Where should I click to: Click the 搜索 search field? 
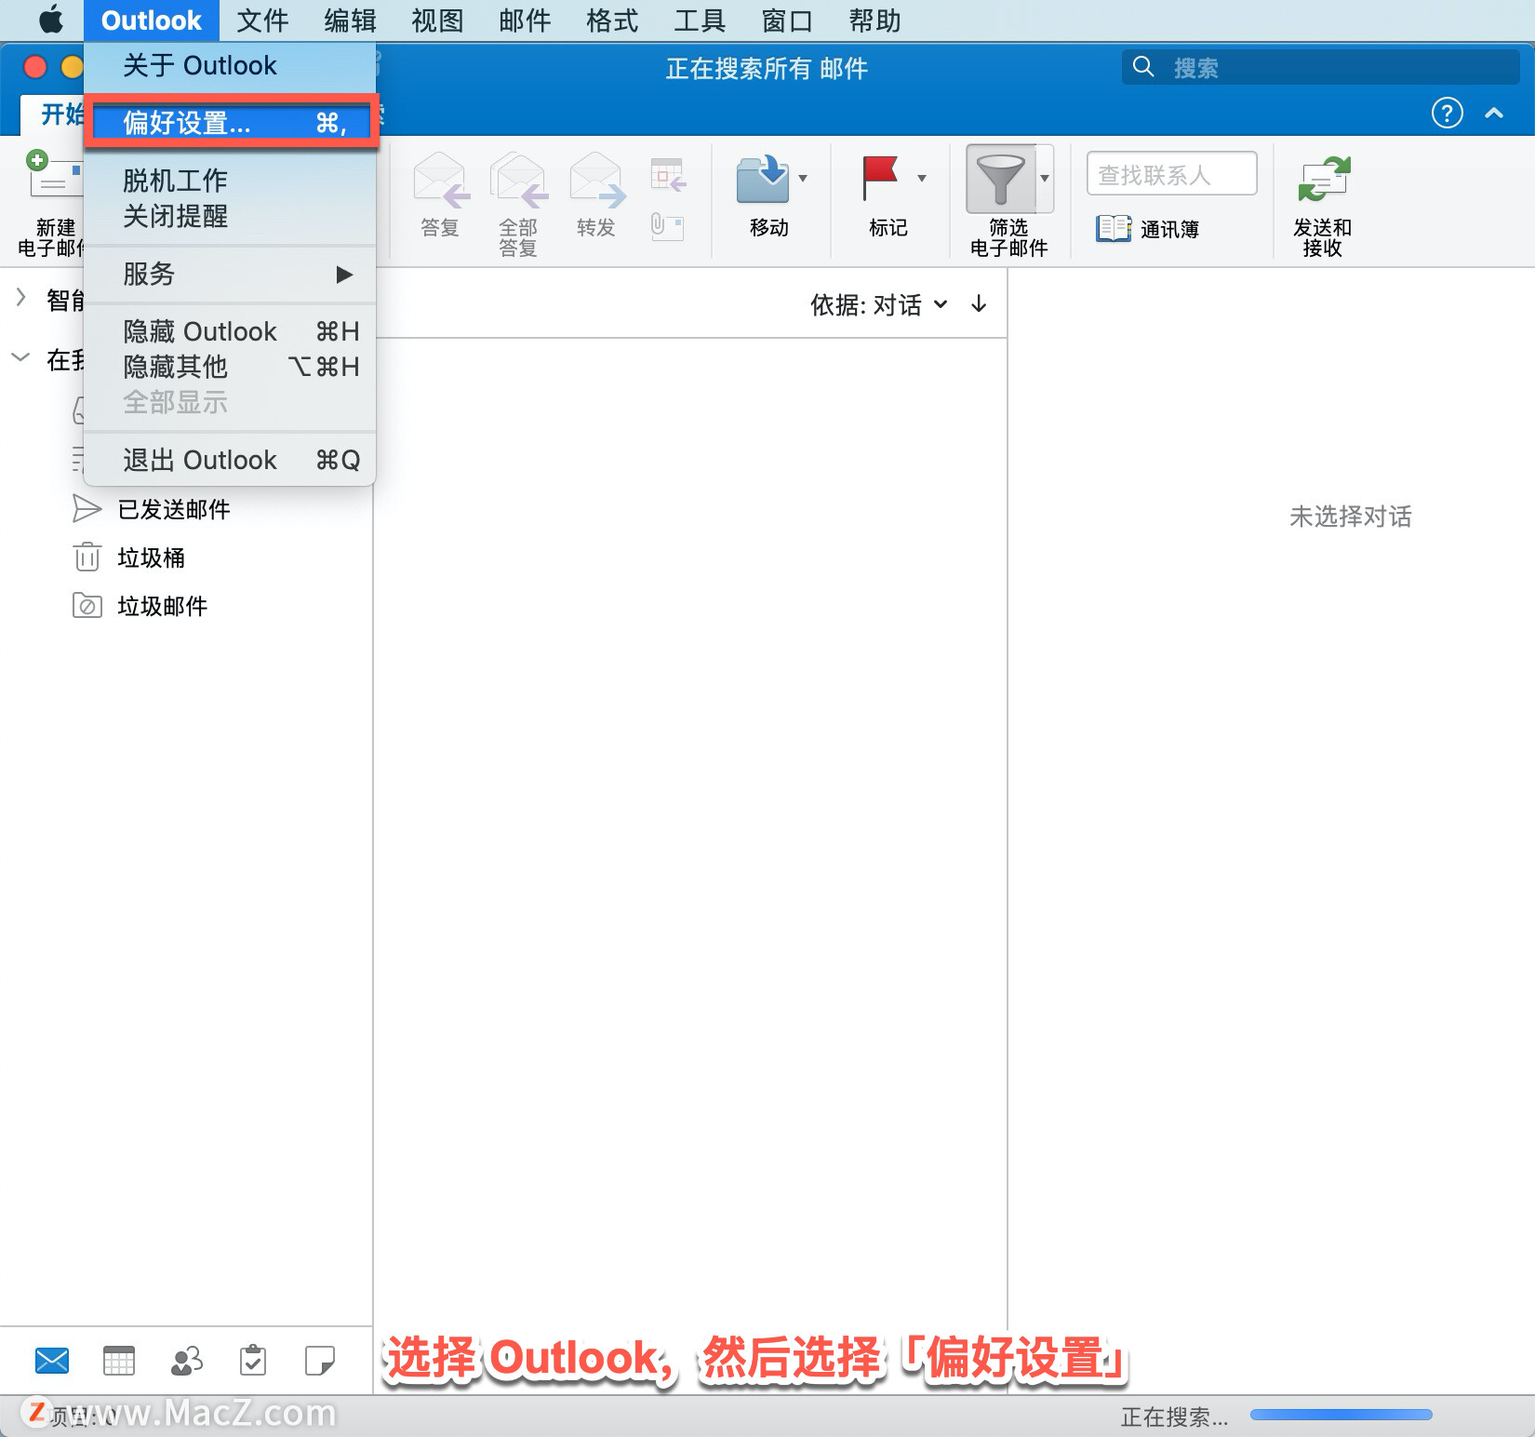pos(1320,67)
